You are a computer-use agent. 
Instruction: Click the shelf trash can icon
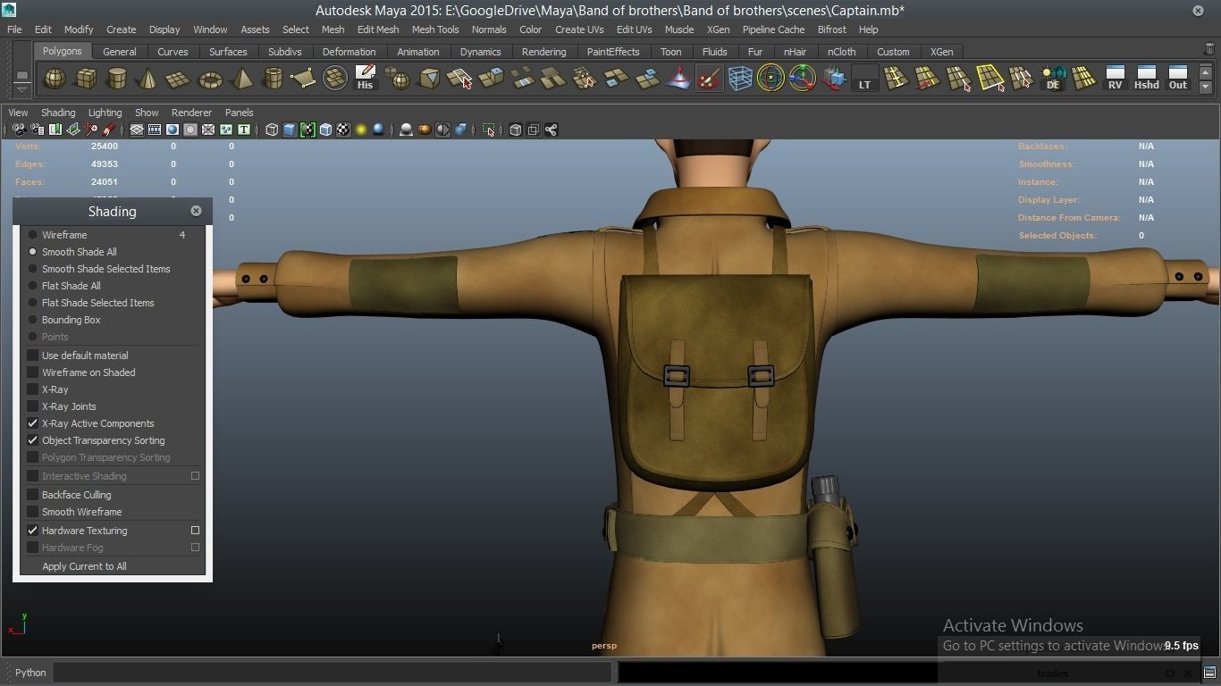coord(1209,50)
